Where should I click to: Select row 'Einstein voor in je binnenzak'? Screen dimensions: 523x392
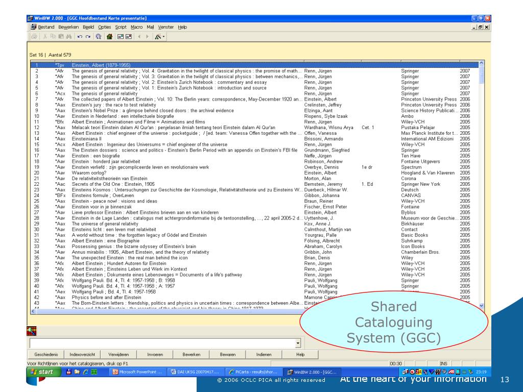tap(254, 207)
